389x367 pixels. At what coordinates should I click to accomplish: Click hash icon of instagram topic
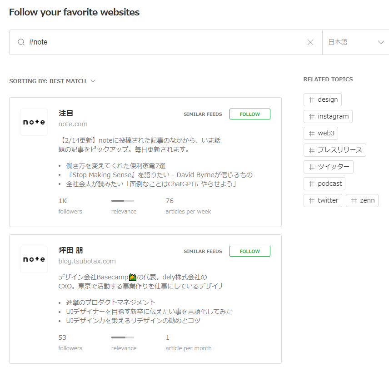click(x=312, y=117)
